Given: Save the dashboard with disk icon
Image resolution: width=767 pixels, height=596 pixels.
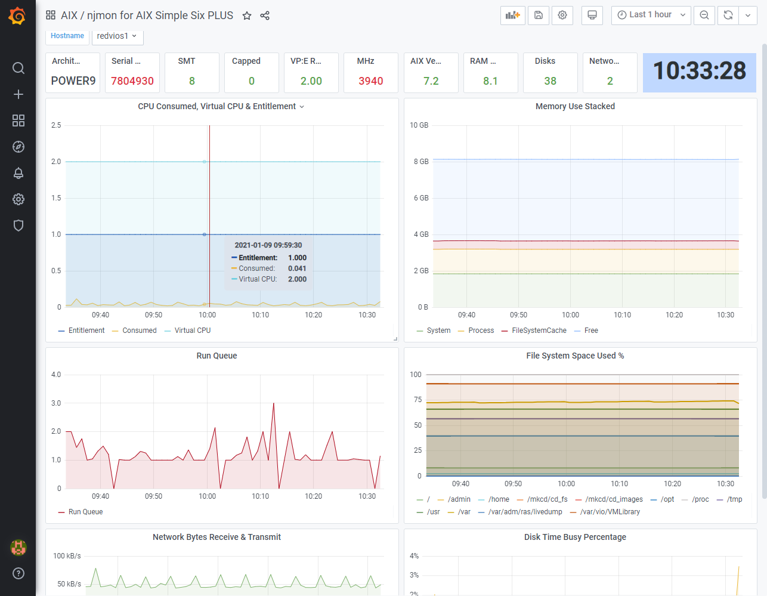Looking at the screenshot, I should (539, 15).
